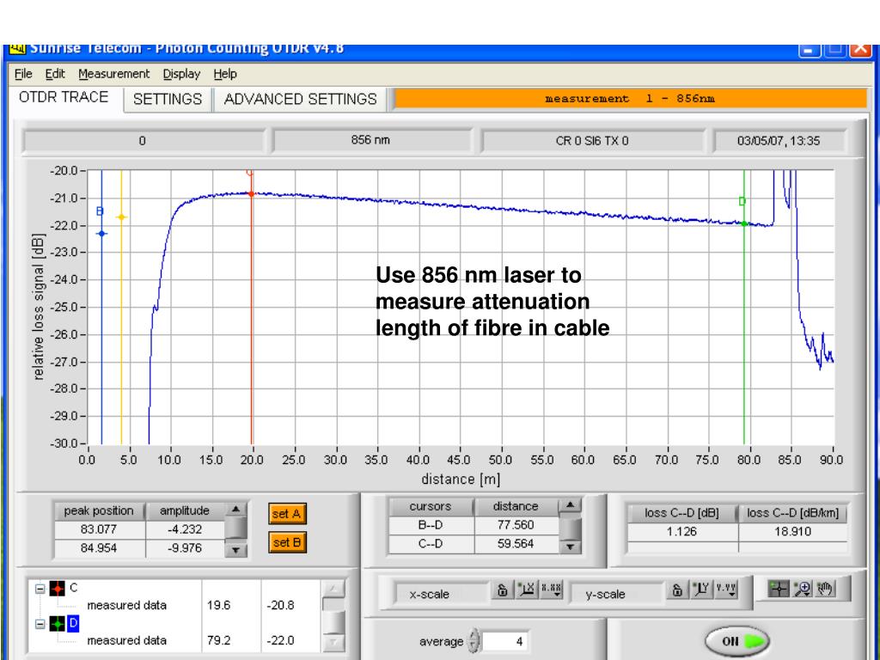Click the average value input field
The width and height of the screenshot is (880, 660).
click(x=505, y=641)
